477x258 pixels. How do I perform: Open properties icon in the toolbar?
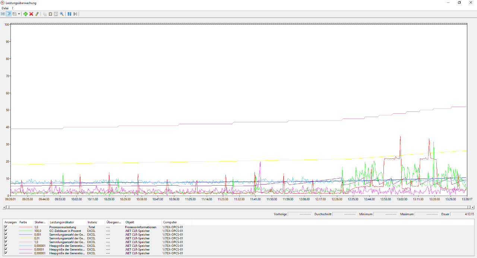[x=56, y=14]
